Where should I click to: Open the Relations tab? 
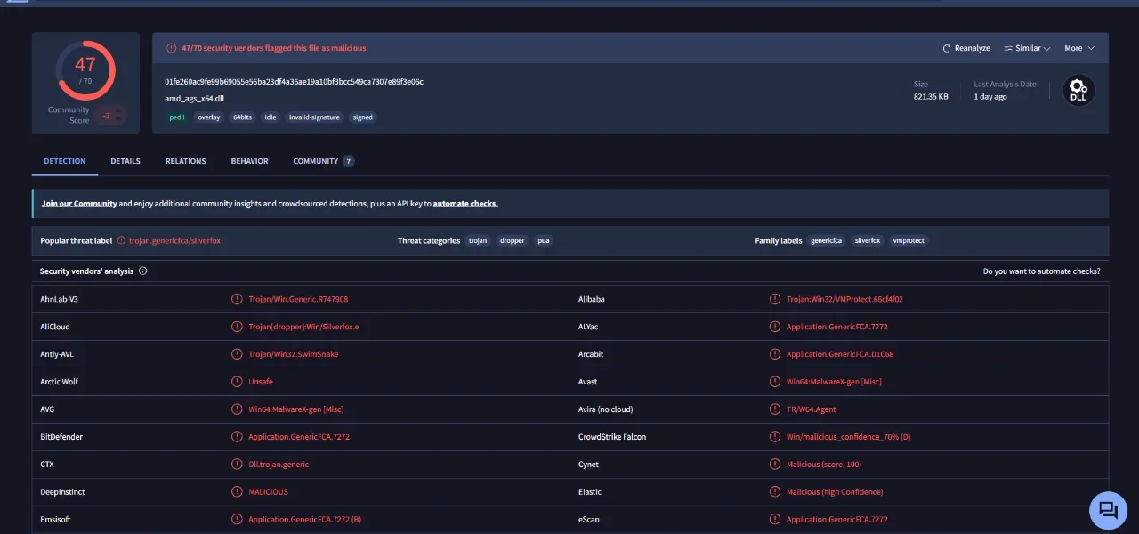click(185, 161)
